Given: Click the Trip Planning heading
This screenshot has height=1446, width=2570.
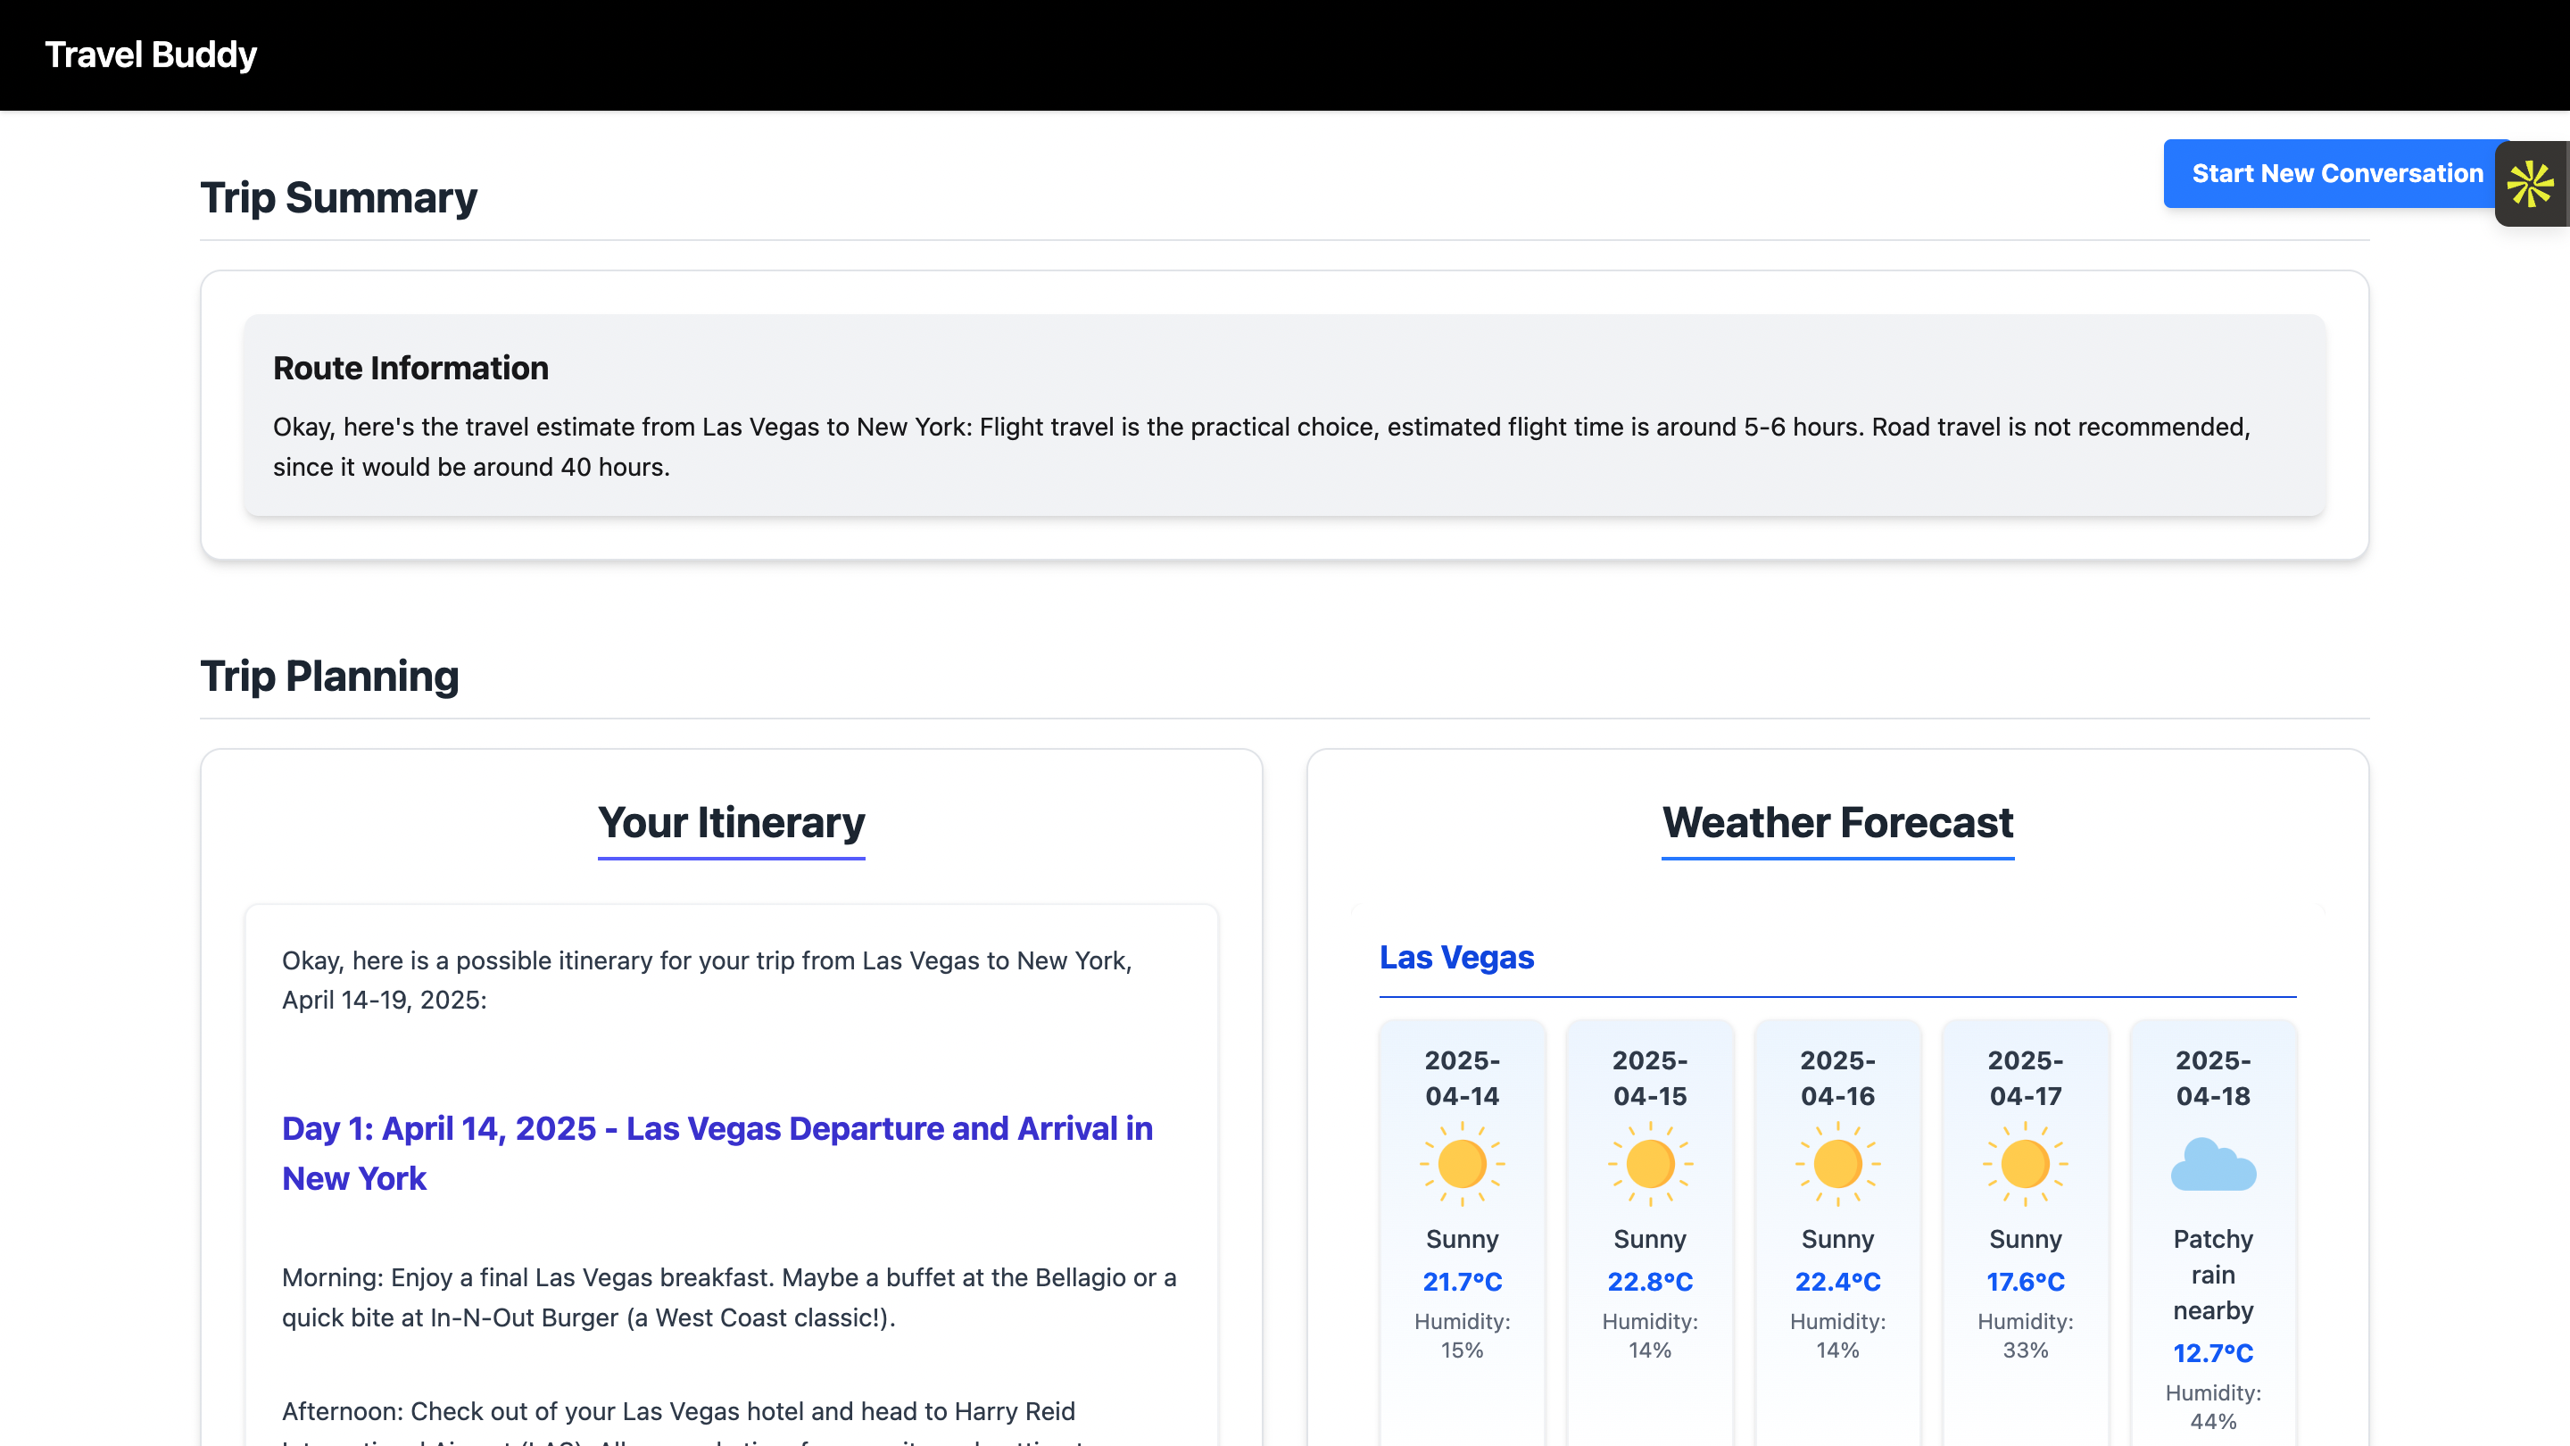Looking at the screenshot, I should click(329, 676).
